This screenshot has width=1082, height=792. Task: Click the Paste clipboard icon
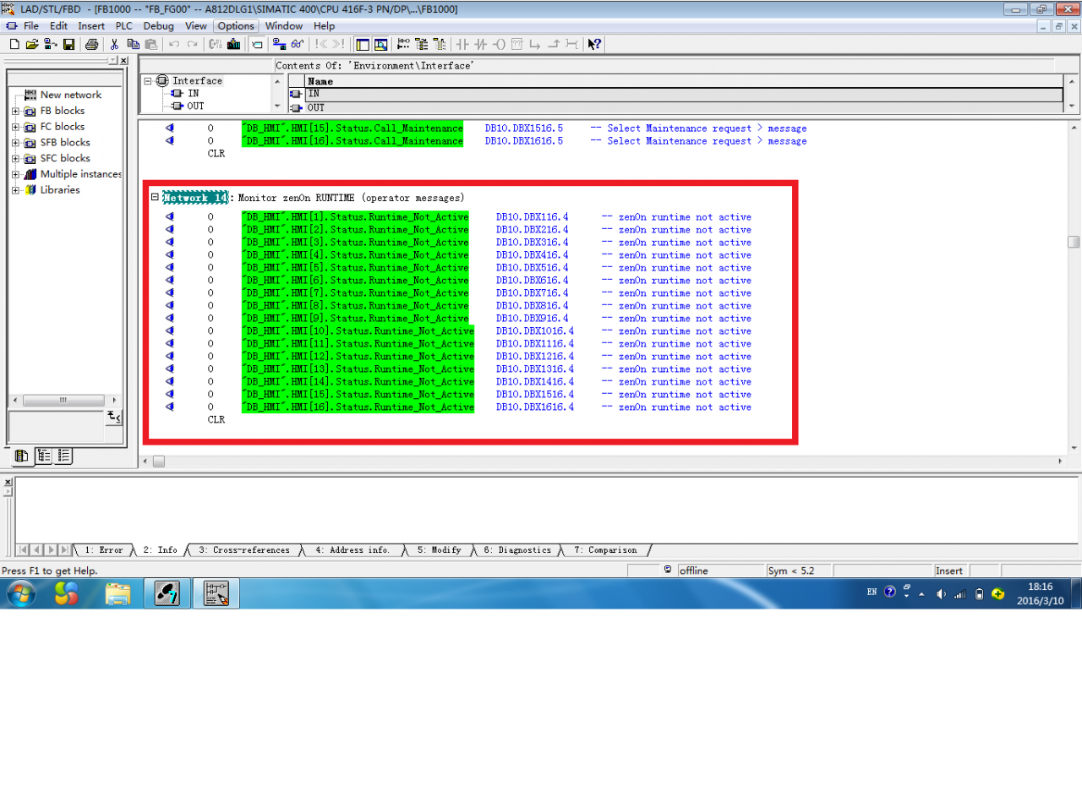click(x=151, y=44)
